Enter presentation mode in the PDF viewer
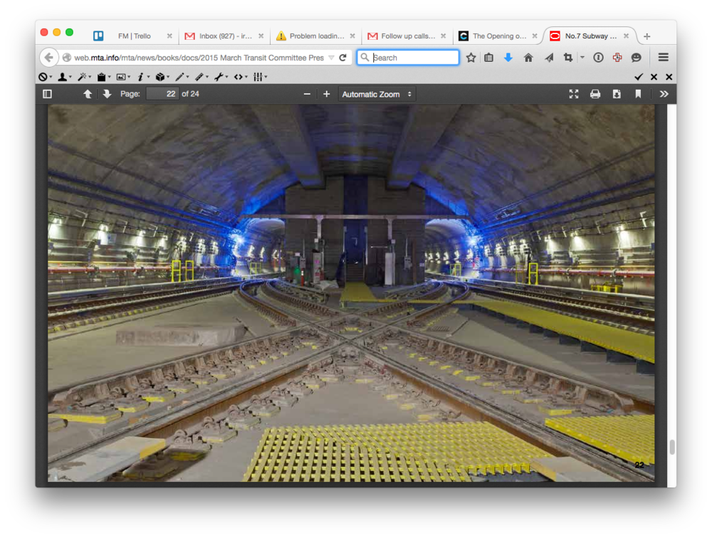 coord(574,93)
